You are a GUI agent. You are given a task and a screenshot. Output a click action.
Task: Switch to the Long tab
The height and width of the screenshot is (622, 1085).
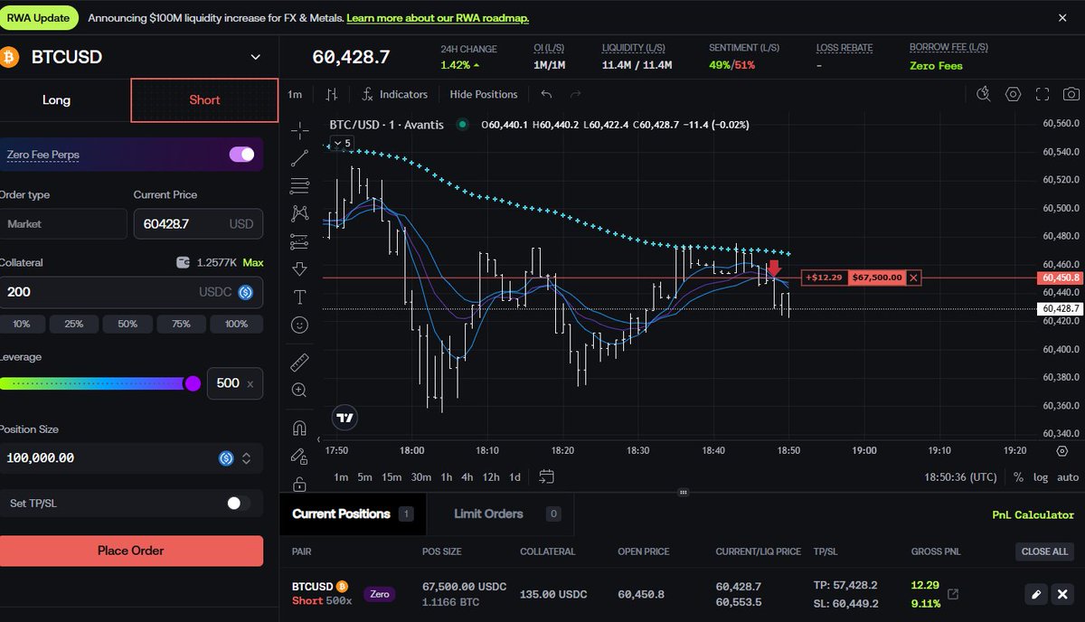click(56, 99)
